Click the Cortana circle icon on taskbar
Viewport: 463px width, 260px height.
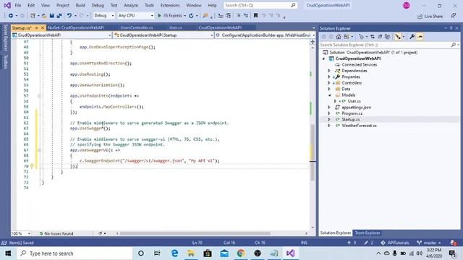141,253
